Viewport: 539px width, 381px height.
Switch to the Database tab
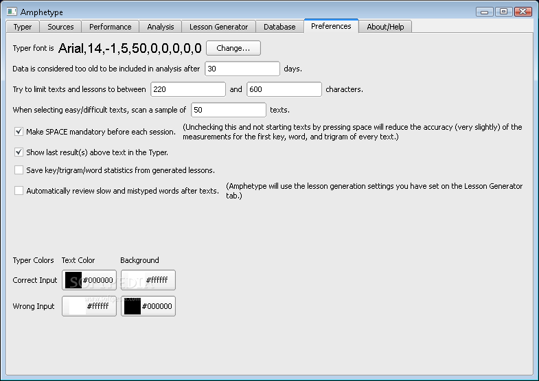pos(279,27)
